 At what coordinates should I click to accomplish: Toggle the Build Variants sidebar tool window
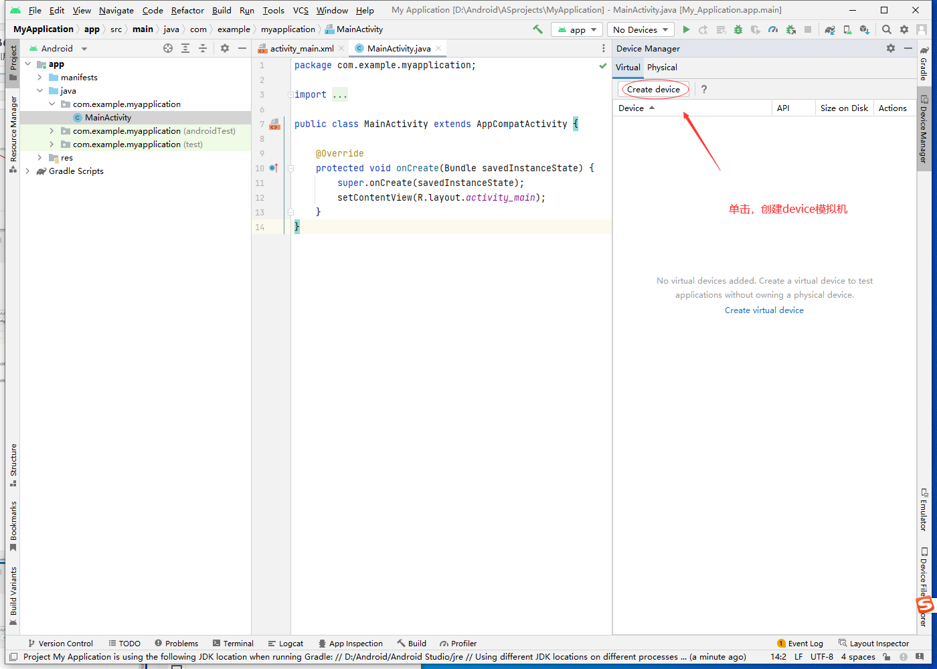click(x=13, y=596)
